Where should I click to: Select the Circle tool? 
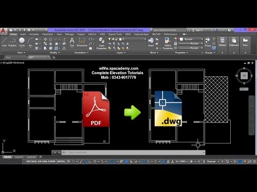[22, 42]
